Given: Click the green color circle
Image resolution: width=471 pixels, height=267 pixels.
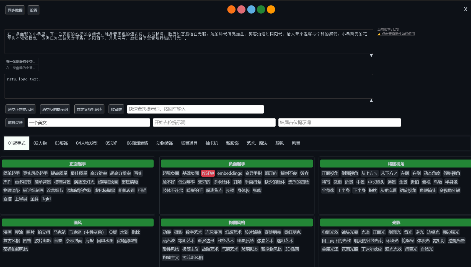Looking at the screenshot, I should pos(261,9).
